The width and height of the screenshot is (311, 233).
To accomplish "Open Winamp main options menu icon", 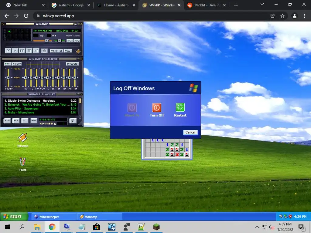I will coord(3,24).
